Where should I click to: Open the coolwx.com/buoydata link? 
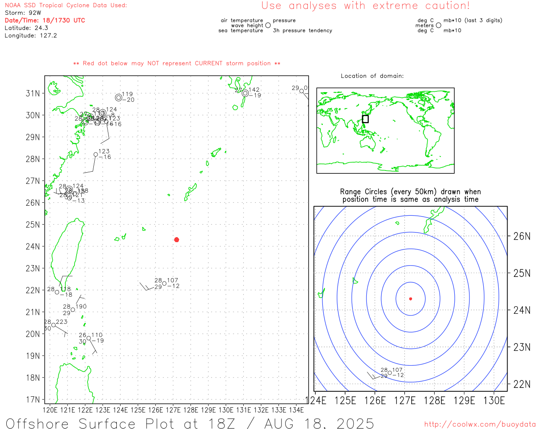pyautogui.click(x=480, y=424)
